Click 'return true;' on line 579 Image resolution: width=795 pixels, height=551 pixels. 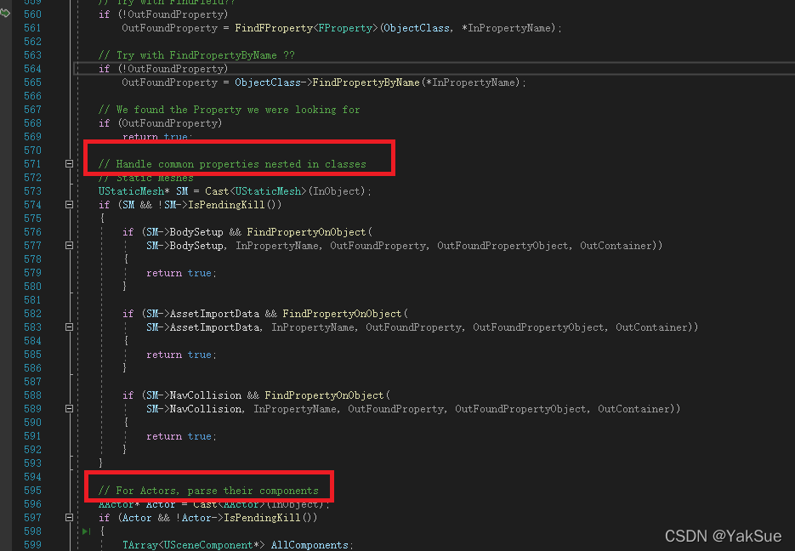(x=181, y=273)
